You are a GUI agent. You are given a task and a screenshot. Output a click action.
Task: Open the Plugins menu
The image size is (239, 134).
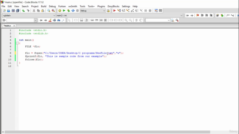[x=101, y=6]
